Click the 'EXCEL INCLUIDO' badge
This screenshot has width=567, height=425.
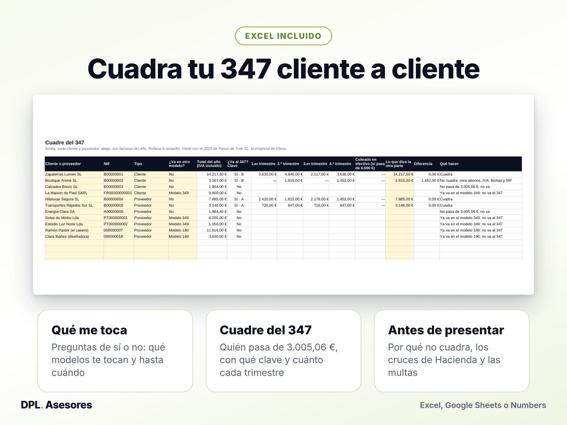pyautogui.click(x=283, y=36)
